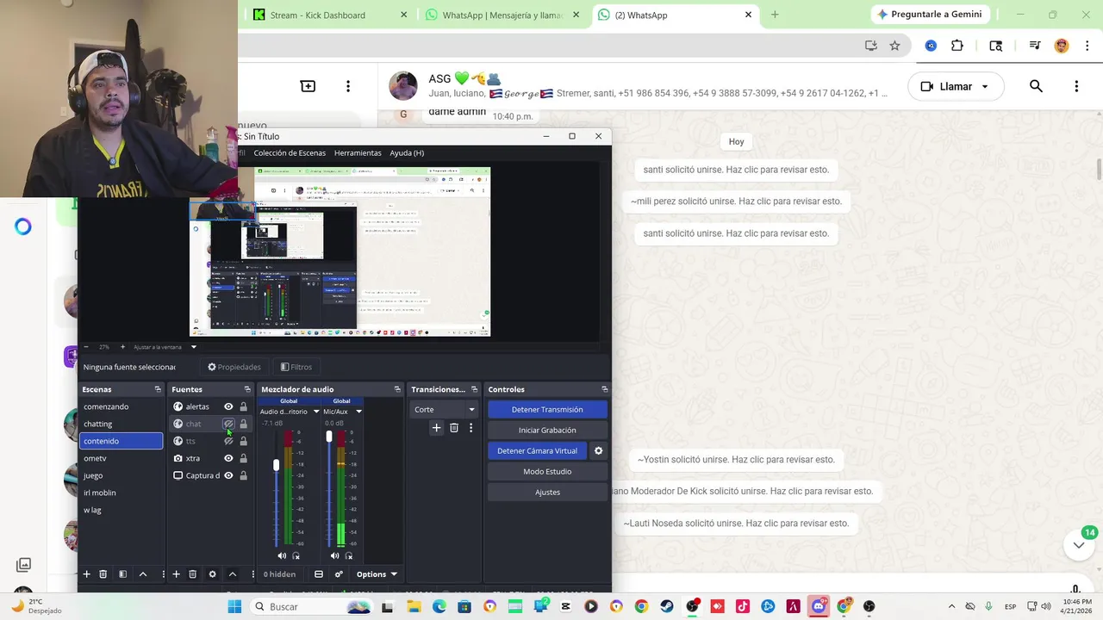Click Iniciar Grabación button
This screenshot has width=1103, height=620.
tap(547, 430)
